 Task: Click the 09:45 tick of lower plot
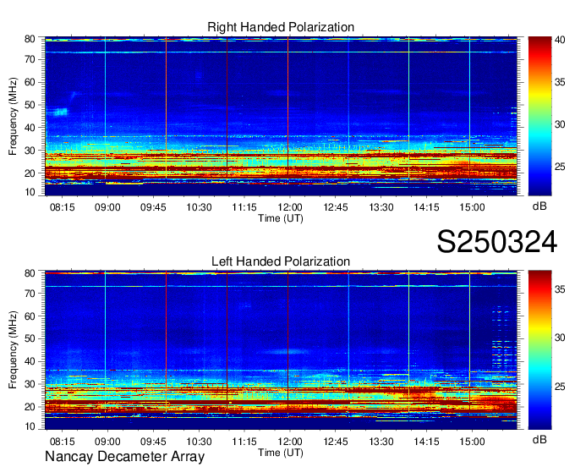pyautogui.click(x=153, y=442)
